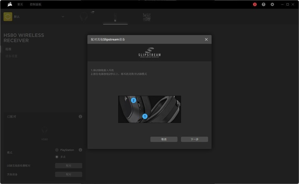Close the Slipstream pairing dialog
This screenshot has height=184, width=299.
point(206,39)
